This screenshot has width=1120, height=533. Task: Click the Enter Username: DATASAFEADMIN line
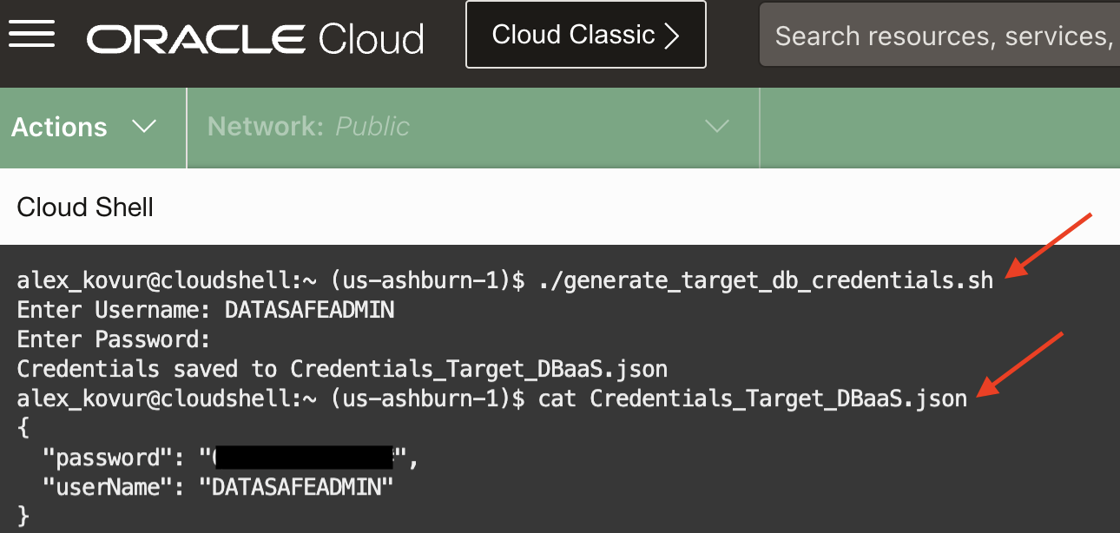[x=205, y=310]
